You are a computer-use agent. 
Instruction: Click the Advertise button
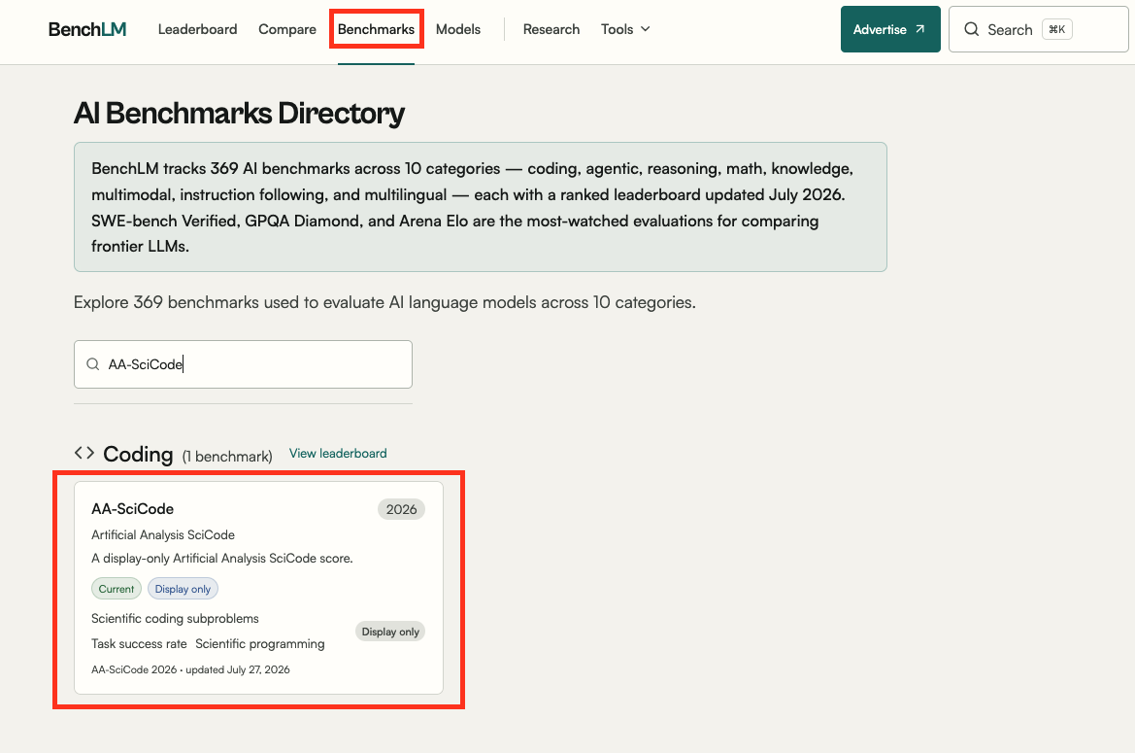click(890, 29)
